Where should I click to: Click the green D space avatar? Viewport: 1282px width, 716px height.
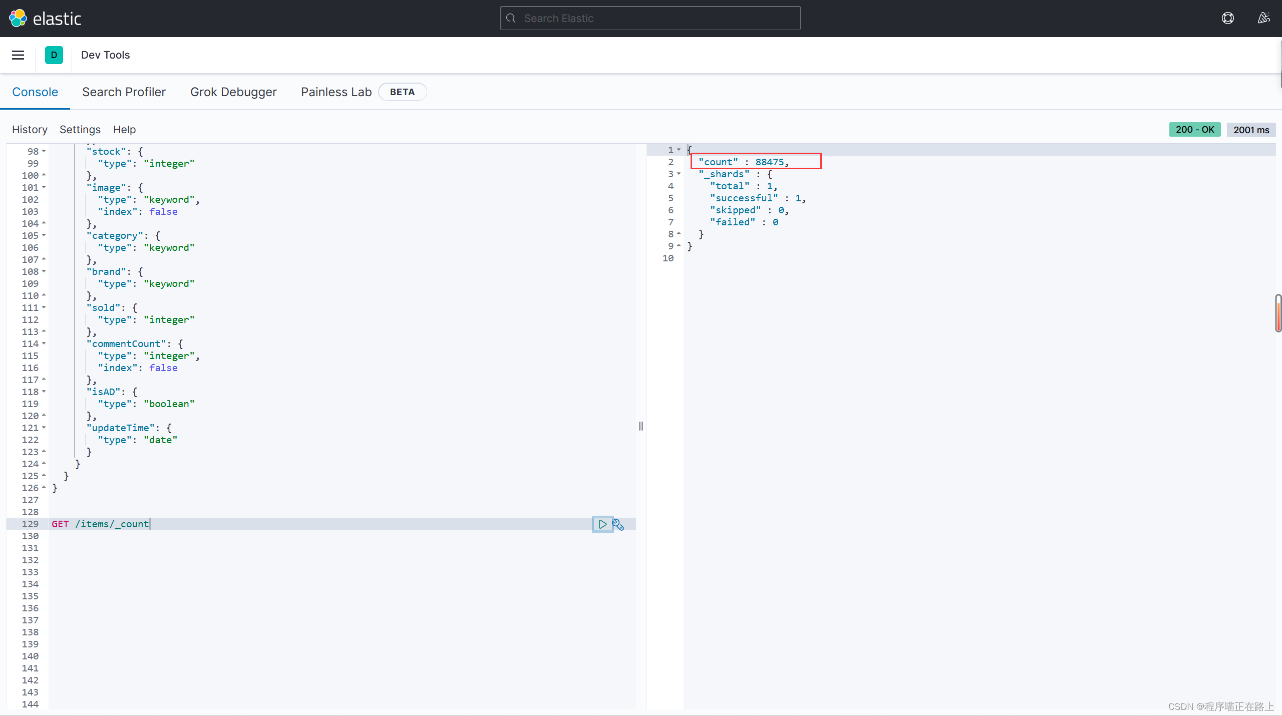tap(54, 55)
